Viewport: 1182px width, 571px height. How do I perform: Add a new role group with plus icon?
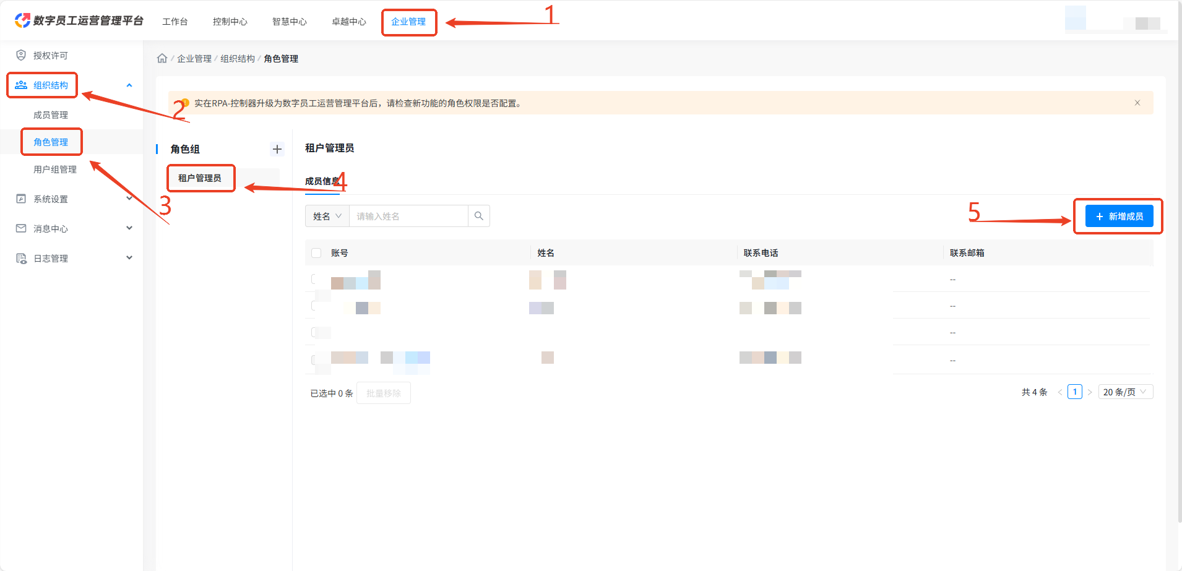[x=277, y=149]
